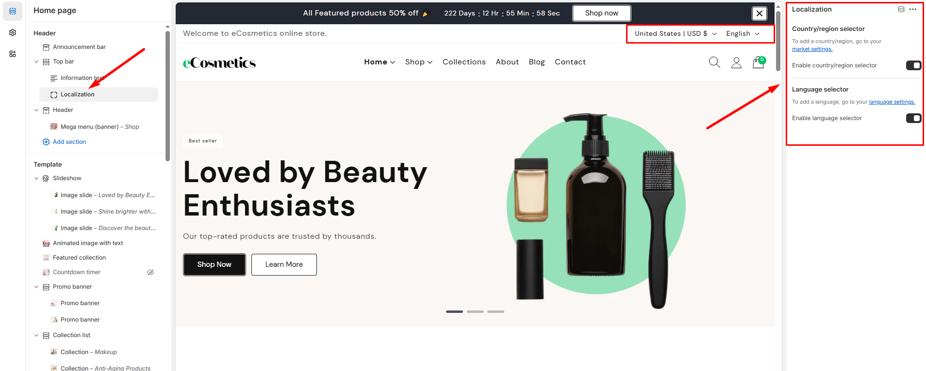The height and width of the screenshot is (371, 926).
Task: Go to Collections in store navigation
Action: pos(464,62)
